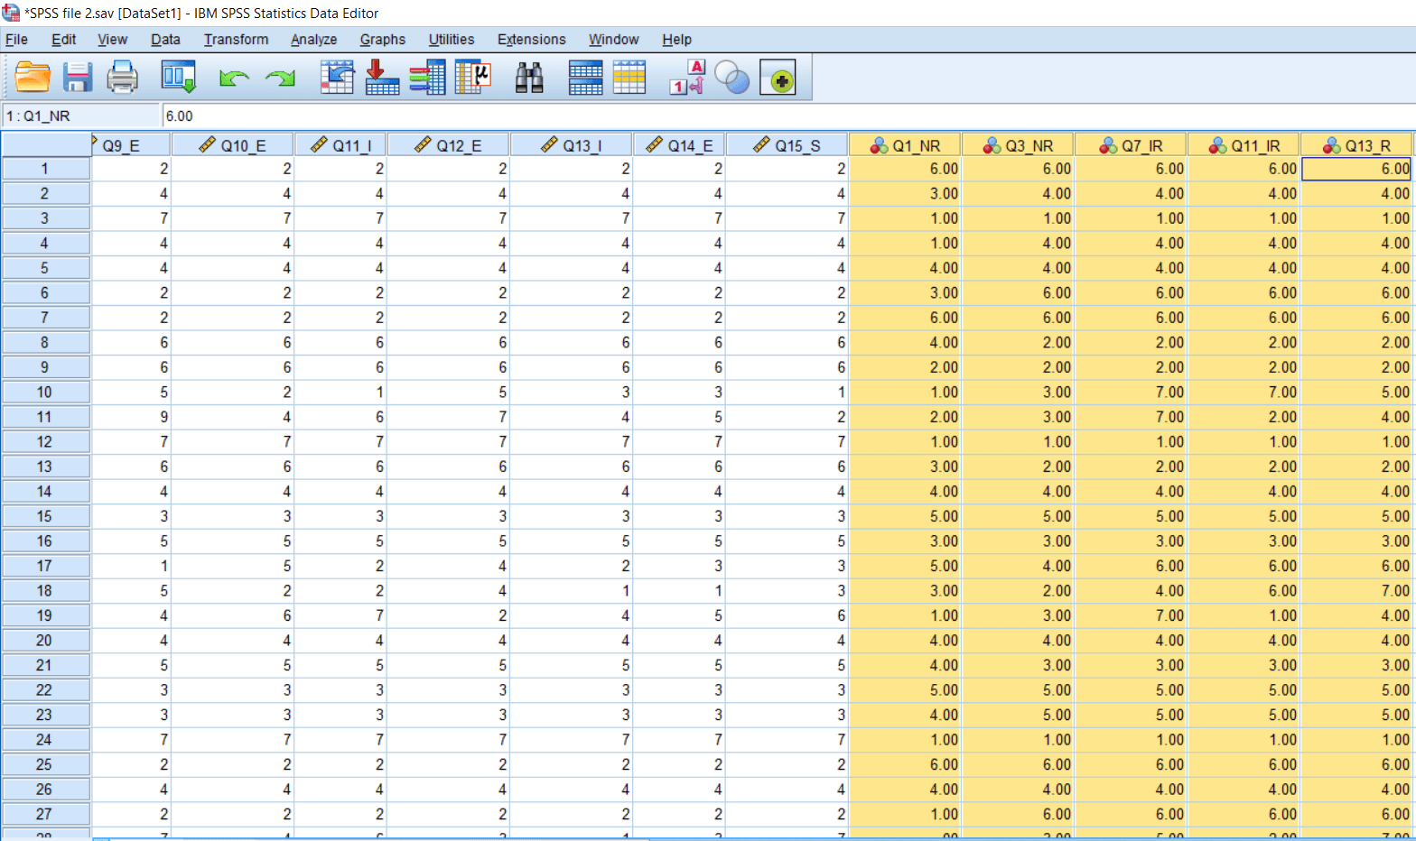1416x841 pixels.
Task: Click Q10_E cell in row 17 showing 5
Action: (x=232, y=566)
